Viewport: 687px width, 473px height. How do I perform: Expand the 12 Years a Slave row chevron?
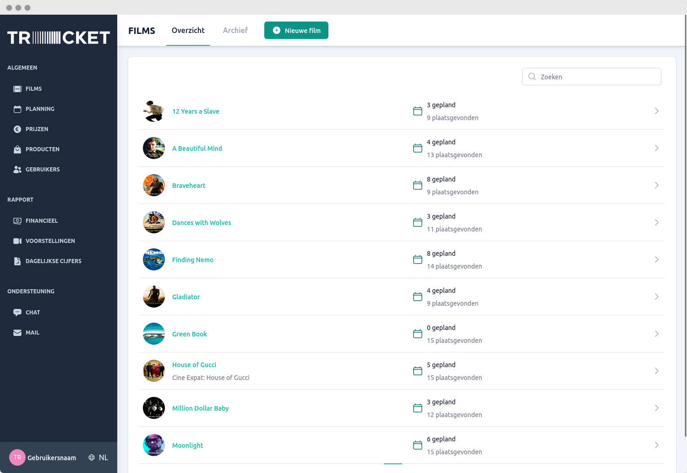657,111
